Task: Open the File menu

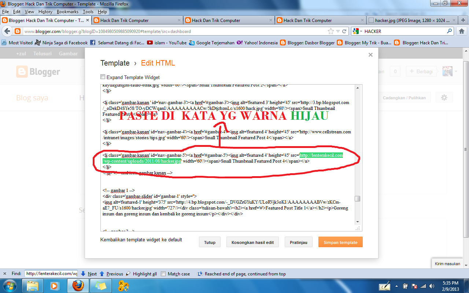Action: tap(5, 12)
